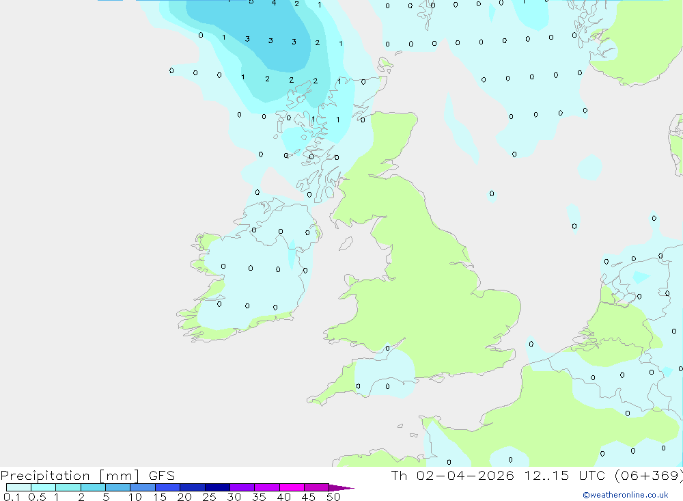Click the '4' precipitation value on the map
Image resolution: width=683 pixels, height=501 pixels.
click(274, 3)
